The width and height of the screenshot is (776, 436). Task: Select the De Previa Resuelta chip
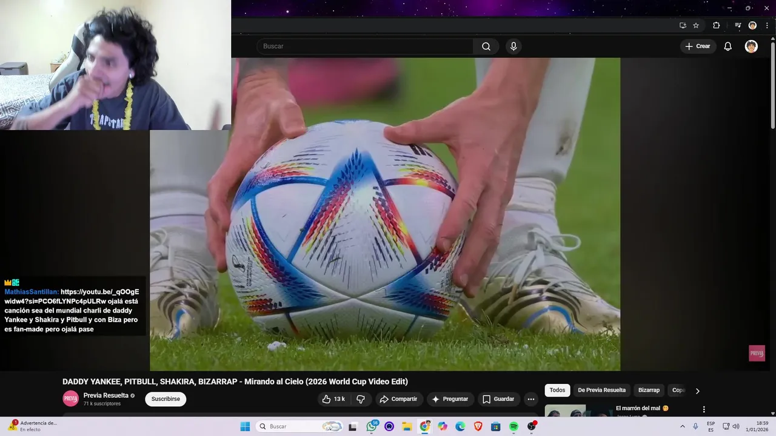point(602,390)
